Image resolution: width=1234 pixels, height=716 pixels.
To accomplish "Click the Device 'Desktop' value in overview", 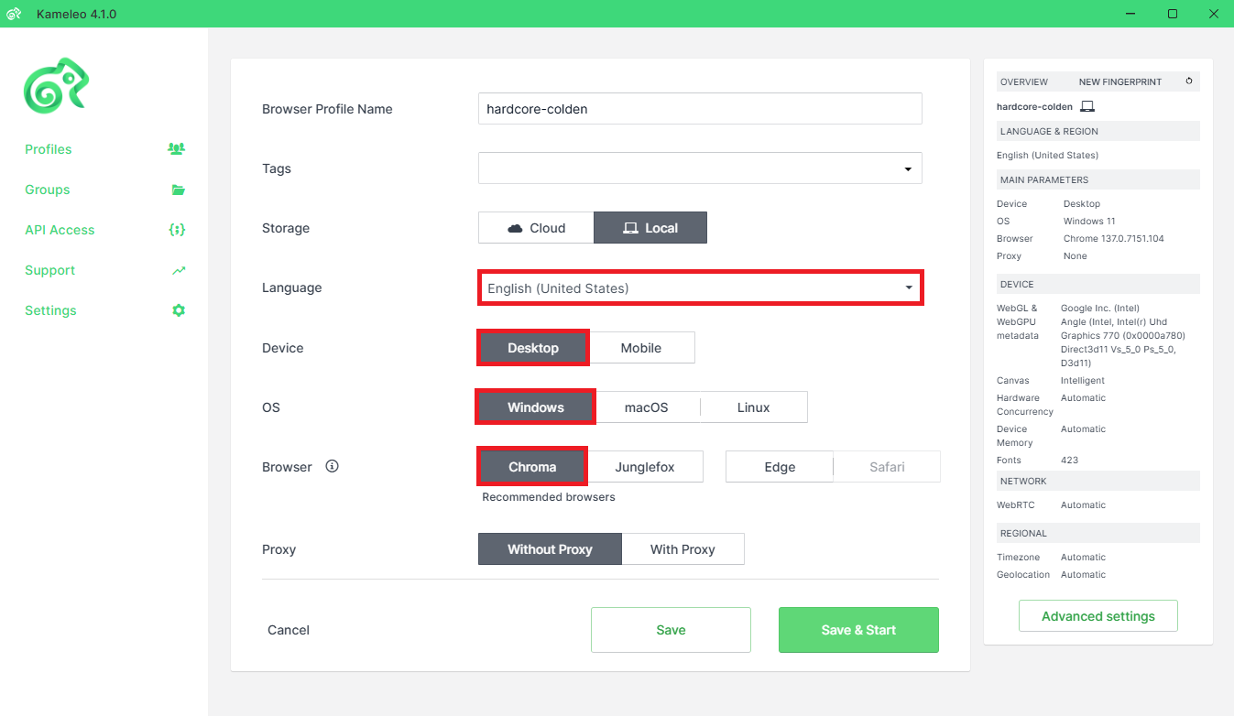I will pos(1082,204).
